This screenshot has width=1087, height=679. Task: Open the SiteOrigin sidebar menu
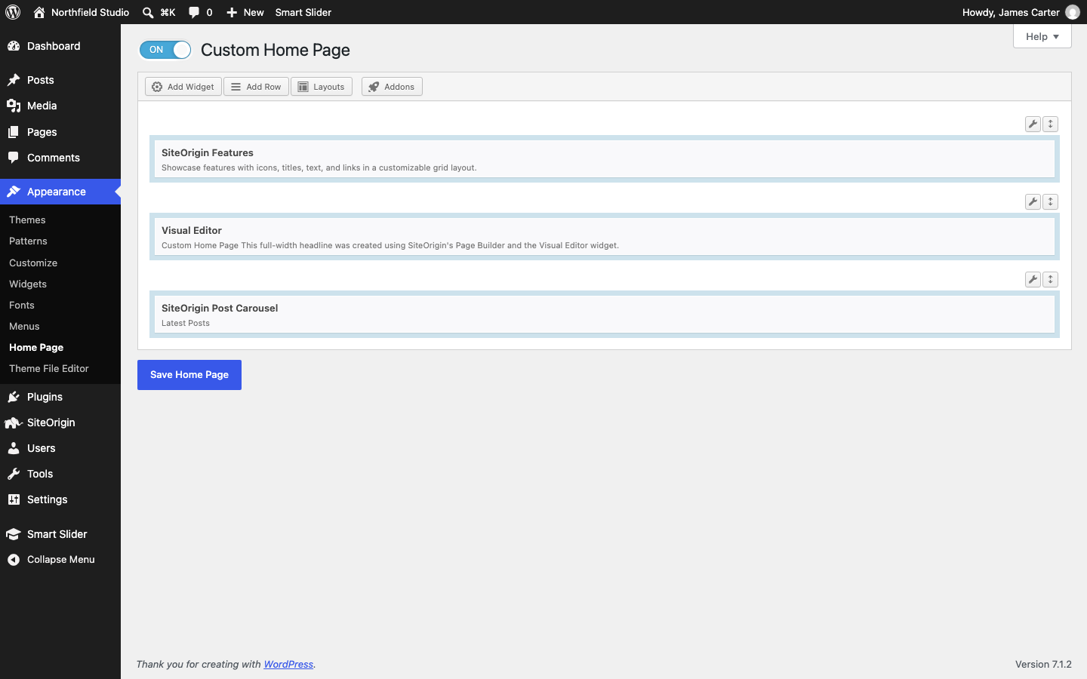click(x=60, y=422)
